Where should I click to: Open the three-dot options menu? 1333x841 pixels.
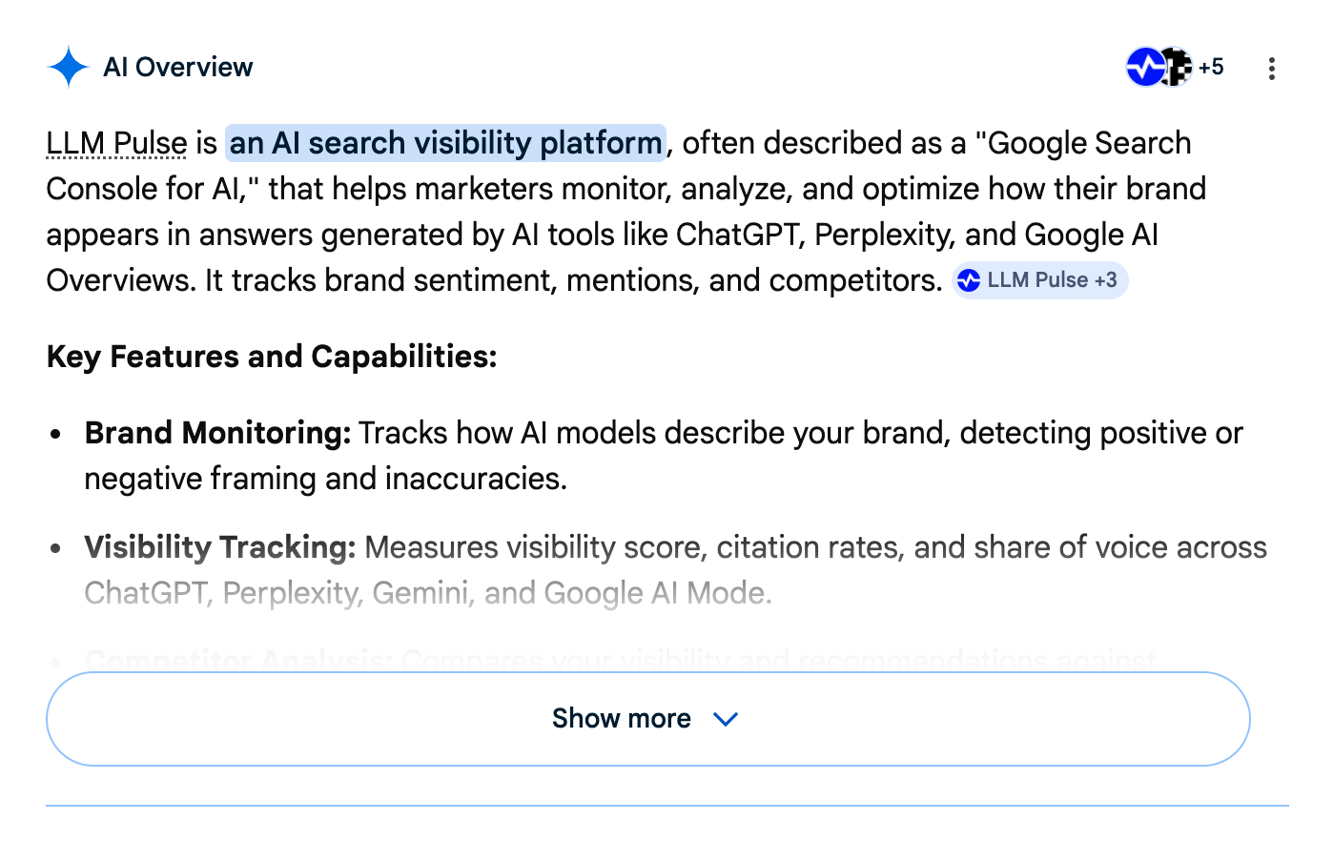pyautogui.click(x=1271, y=69)
